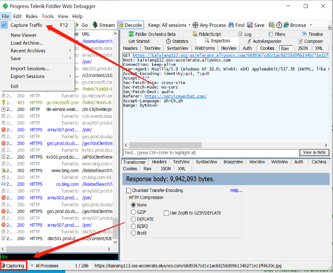Toggle the Decode toolbar button
The width and height of the screenshot is (333, 273).
[130, 25]
